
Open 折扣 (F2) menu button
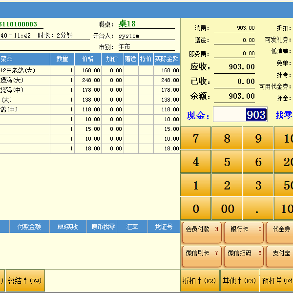tap(200, 280)
